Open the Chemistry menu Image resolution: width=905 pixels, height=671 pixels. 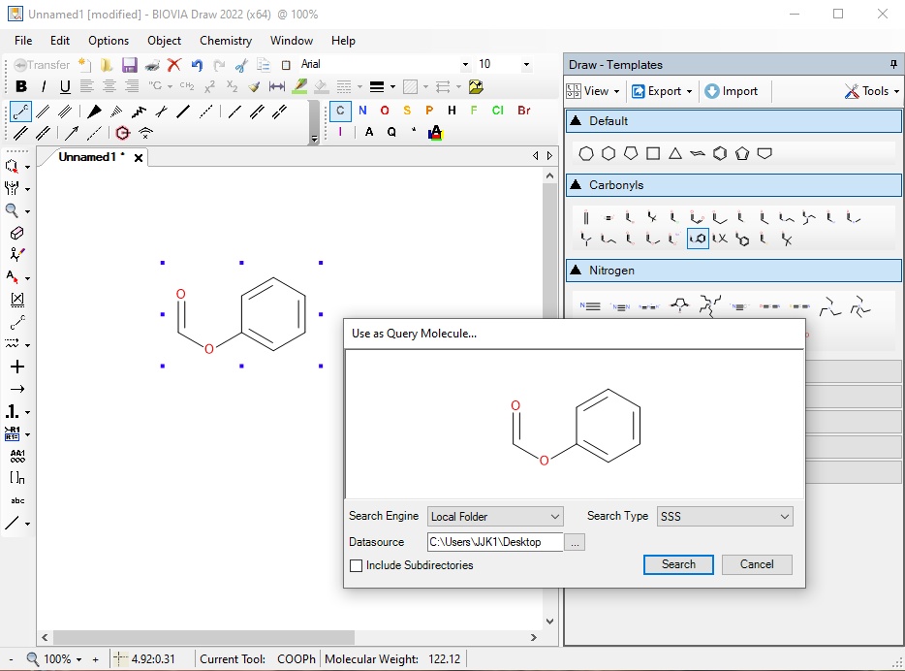(225, 41)
